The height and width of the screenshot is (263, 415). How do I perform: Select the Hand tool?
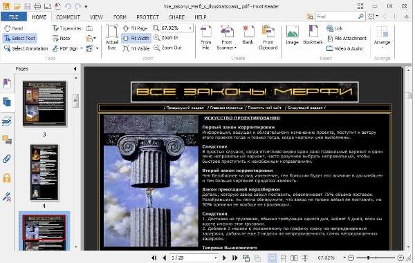[14, 28]
